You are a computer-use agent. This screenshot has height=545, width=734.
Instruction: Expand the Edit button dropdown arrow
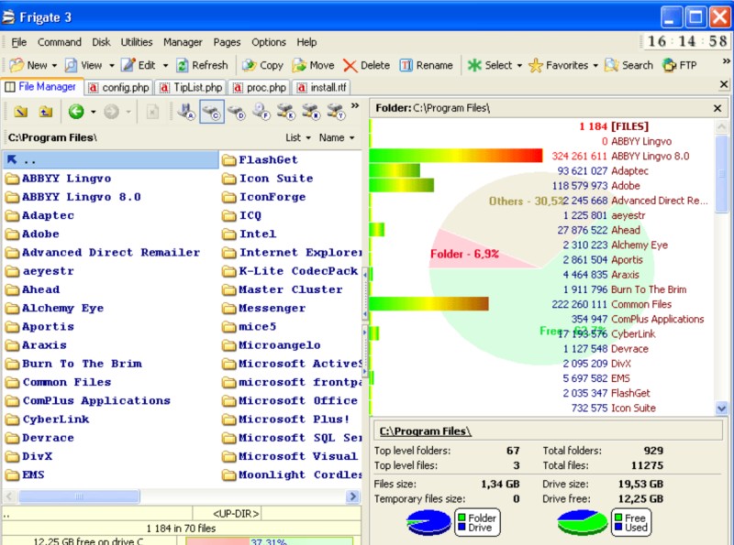coord(165,65)
